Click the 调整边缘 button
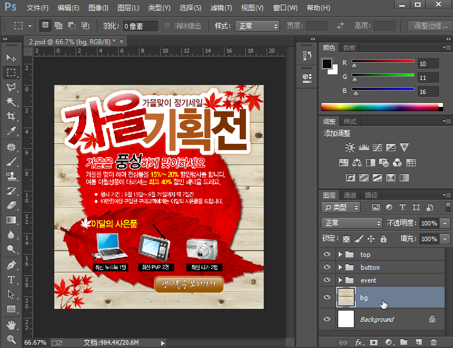The height and width of the screenshot is (348, 453). point(429,26)
